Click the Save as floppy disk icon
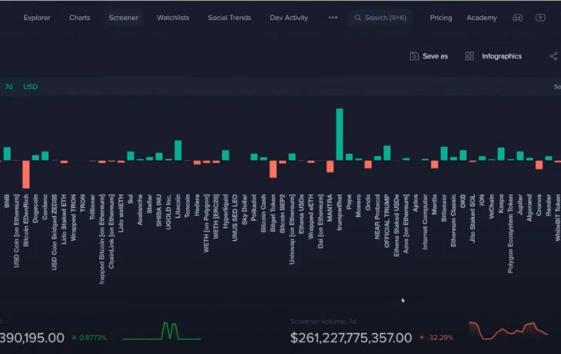The height and width of the screenshot is (354, 561). [414, 56]
